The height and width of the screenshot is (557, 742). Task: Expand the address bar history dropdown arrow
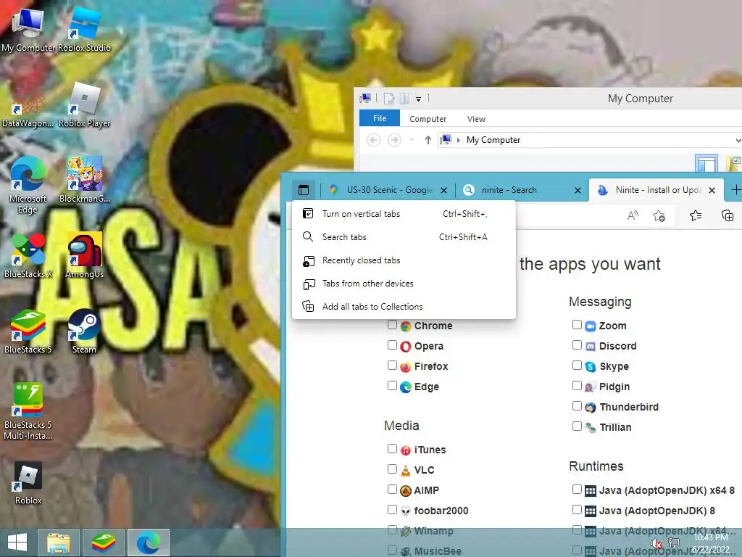(738, 140)
